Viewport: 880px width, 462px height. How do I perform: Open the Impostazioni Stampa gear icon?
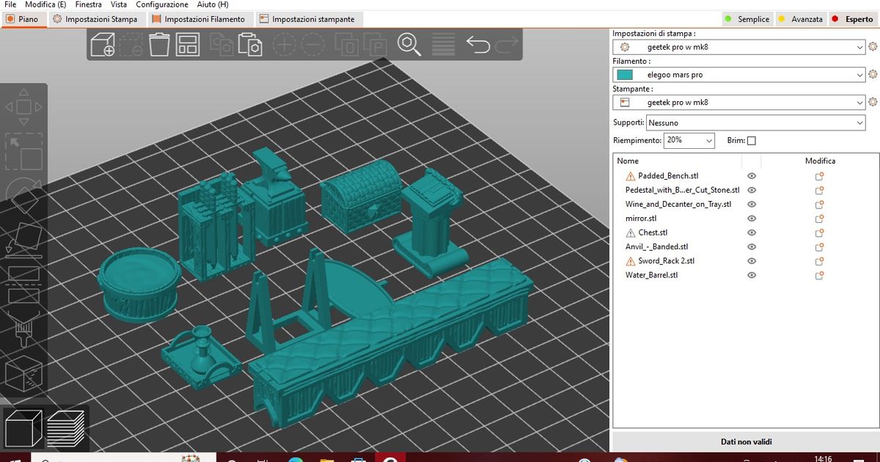[873, 45]
